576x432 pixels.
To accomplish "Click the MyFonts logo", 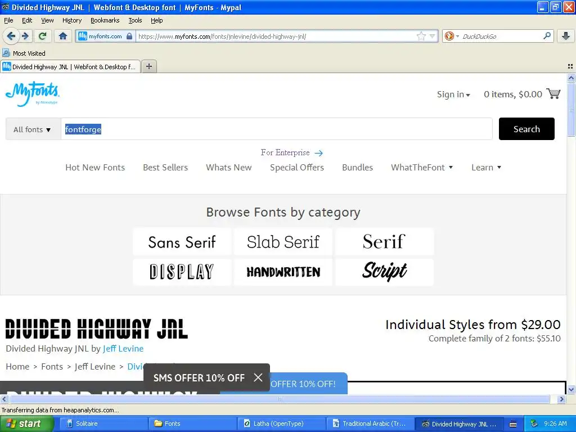I will [x=32, y=94].
